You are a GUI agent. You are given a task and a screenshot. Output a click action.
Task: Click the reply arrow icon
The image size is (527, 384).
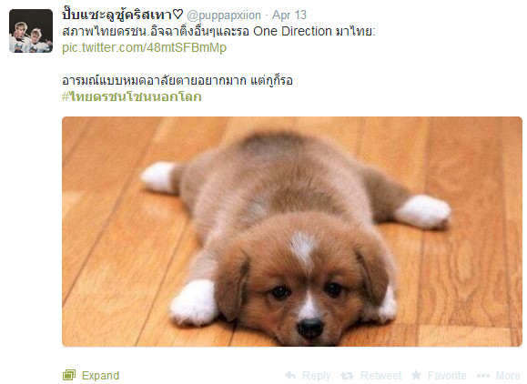[290, 375]
